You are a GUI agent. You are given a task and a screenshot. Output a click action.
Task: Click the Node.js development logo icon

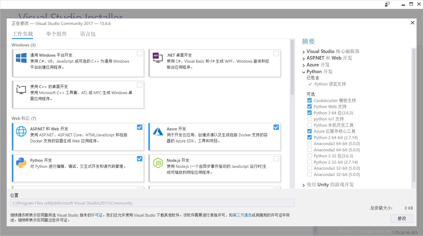point(158,163)
